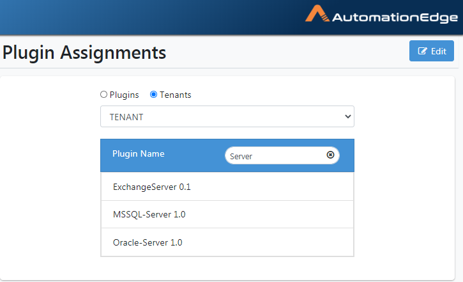Click the Plugin Assignments page heading
This screenshot has width=463, height=282.
click(x=84, y=53)
